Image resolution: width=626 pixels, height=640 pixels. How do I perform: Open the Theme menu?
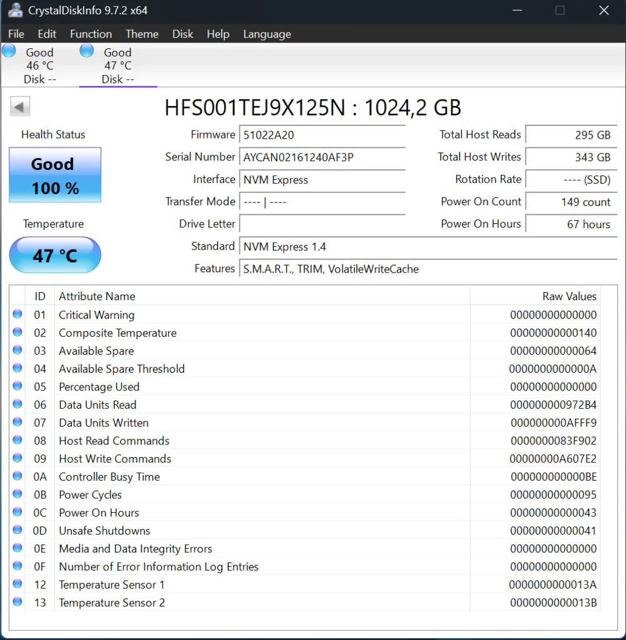142,34
